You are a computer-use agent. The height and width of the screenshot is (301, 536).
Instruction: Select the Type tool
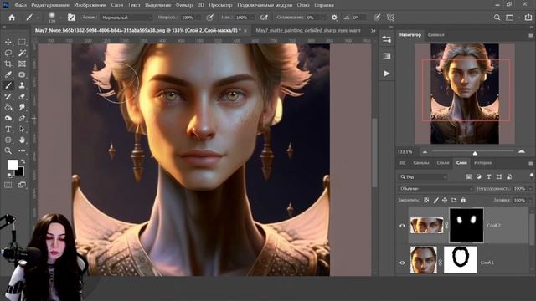click(8, 130)
